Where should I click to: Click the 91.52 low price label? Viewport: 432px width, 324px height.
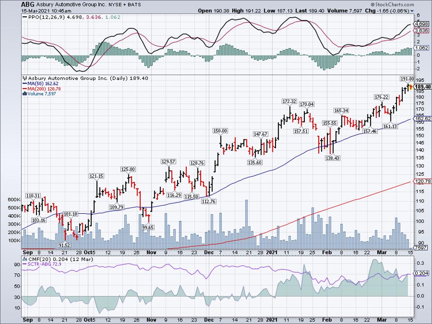pos(64,245)
